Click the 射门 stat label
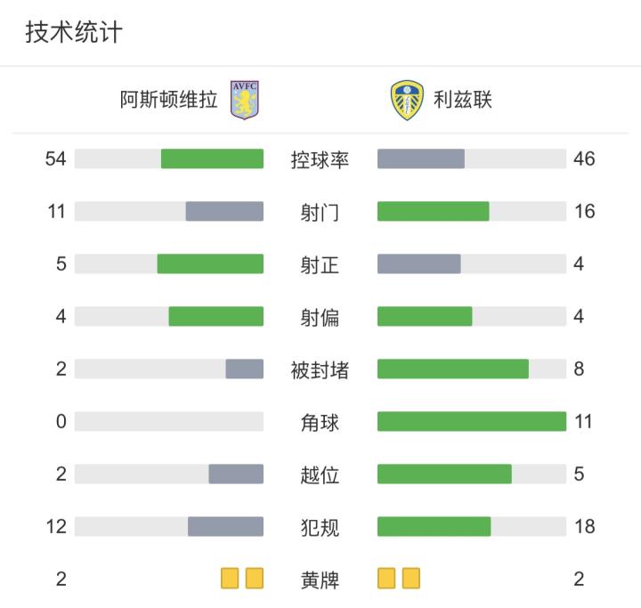 click(320, 213)
